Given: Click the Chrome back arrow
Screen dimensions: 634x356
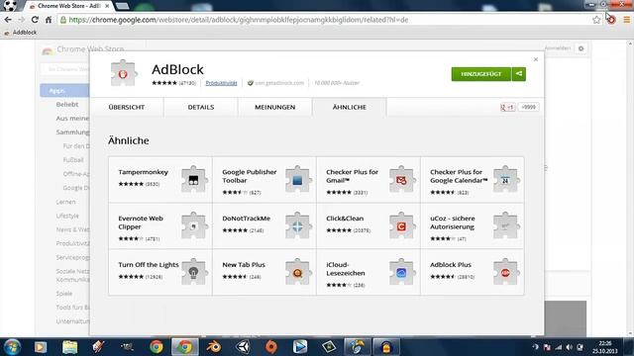Looking at the screenshot, I should click(x=8, y=20).
